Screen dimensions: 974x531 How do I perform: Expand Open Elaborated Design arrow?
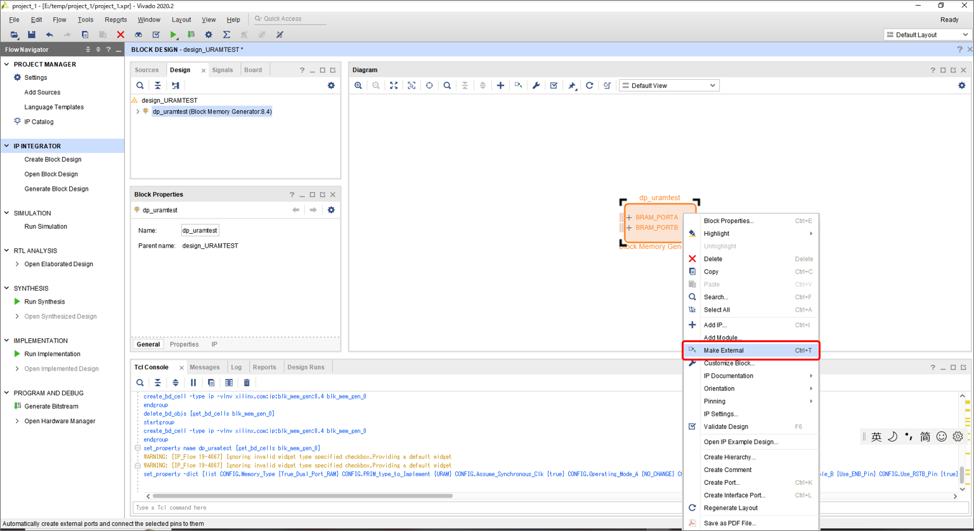click(x=17, y=264)
